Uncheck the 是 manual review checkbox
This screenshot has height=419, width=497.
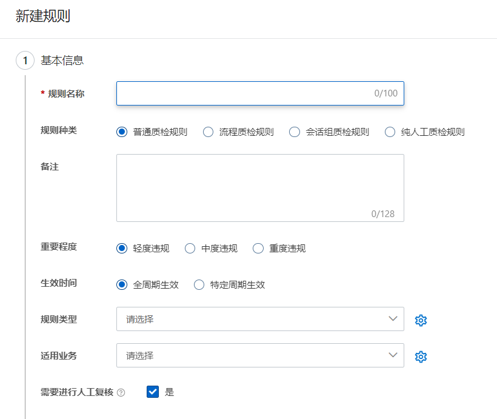point(153,392)
